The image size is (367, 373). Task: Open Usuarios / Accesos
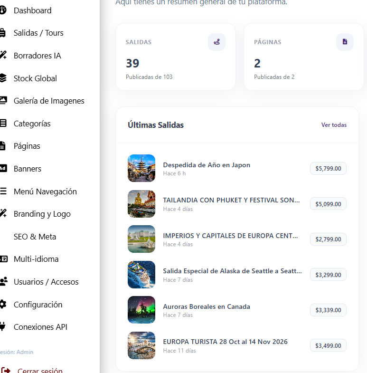point(46,282)
